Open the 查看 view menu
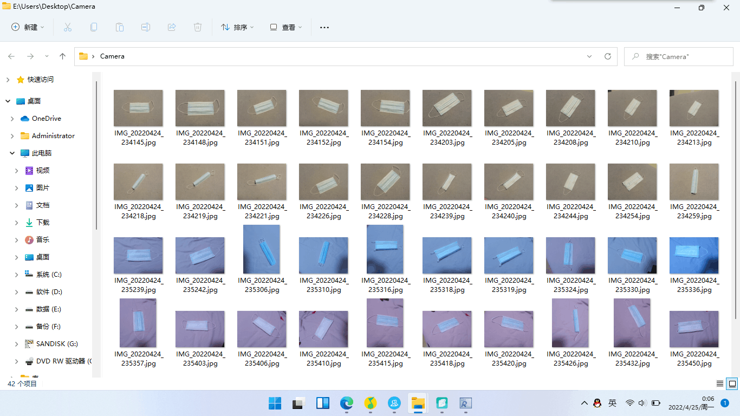 point(286,27)
